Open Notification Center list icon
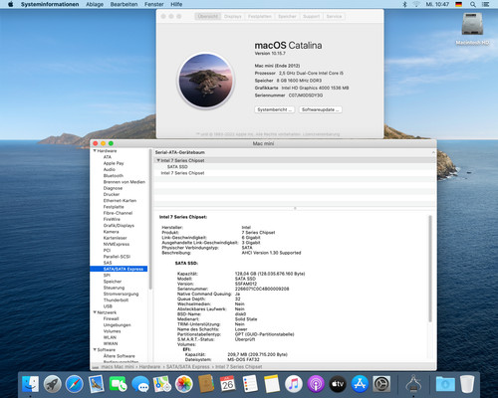The image size is (498, 398). [x=485, y=4]
